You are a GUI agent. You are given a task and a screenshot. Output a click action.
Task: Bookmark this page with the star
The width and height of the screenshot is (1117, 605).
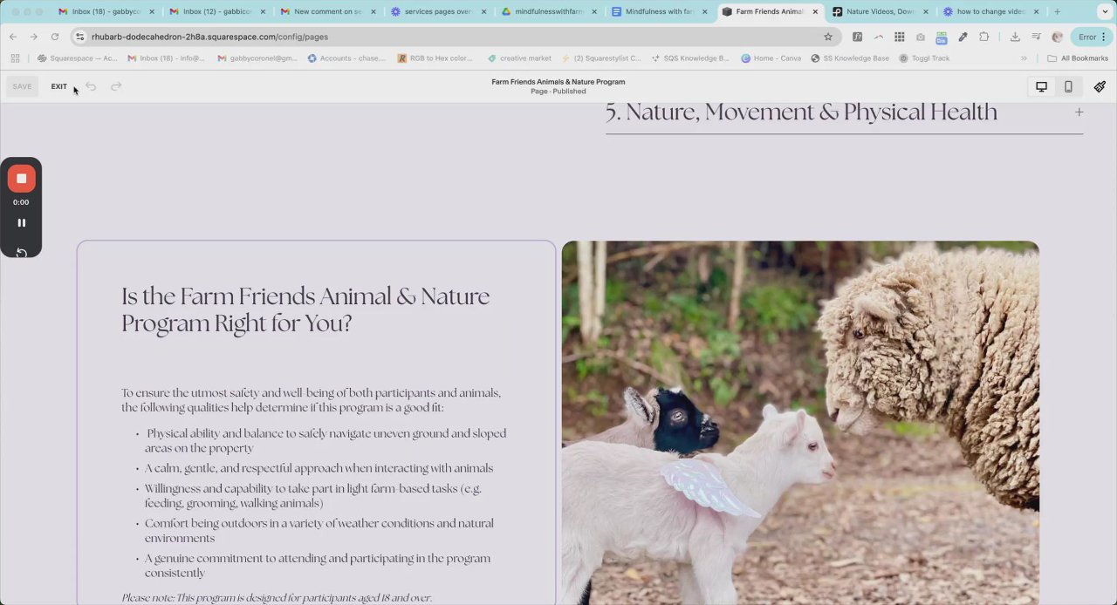click(x=827, y=37)
